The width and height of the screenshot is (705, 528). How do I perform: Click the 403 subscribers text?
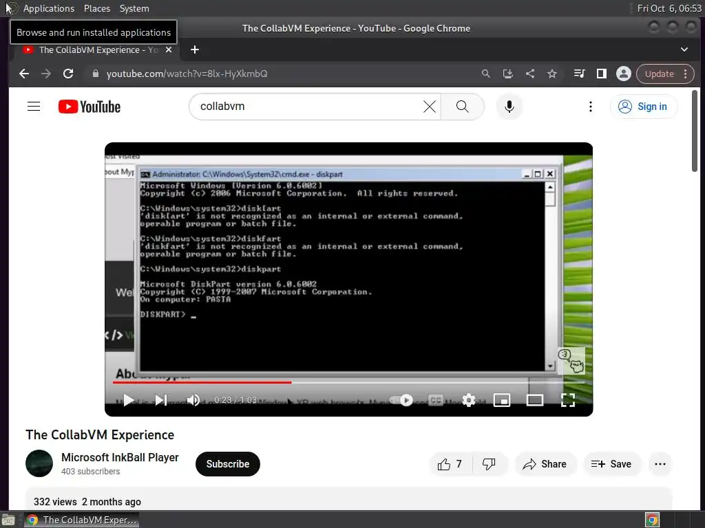tap(90, 472)
